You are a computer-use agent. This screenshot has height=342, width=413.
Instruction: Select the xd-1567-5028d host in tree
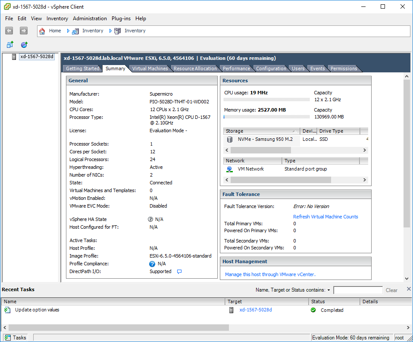[37, 56]
